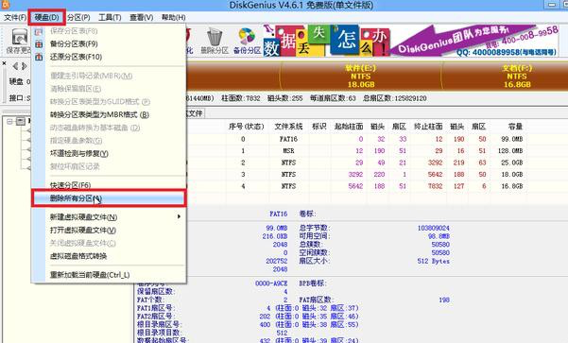568x343 pixels.
Task: Click the 文件系统 column header
Action: click(x=288, y=127)
